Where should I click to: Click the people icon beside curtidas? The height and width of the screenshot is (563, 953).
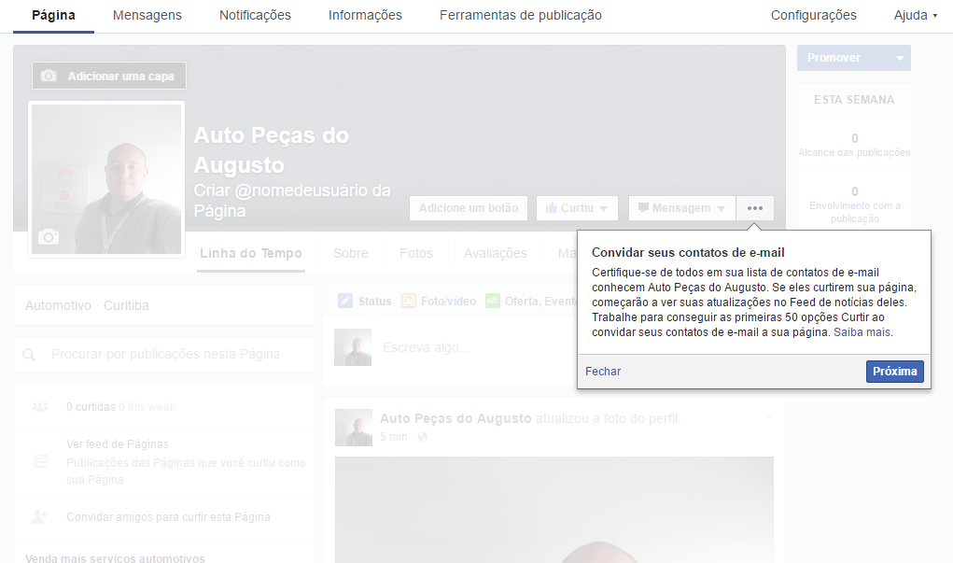(x=40, y=407)
